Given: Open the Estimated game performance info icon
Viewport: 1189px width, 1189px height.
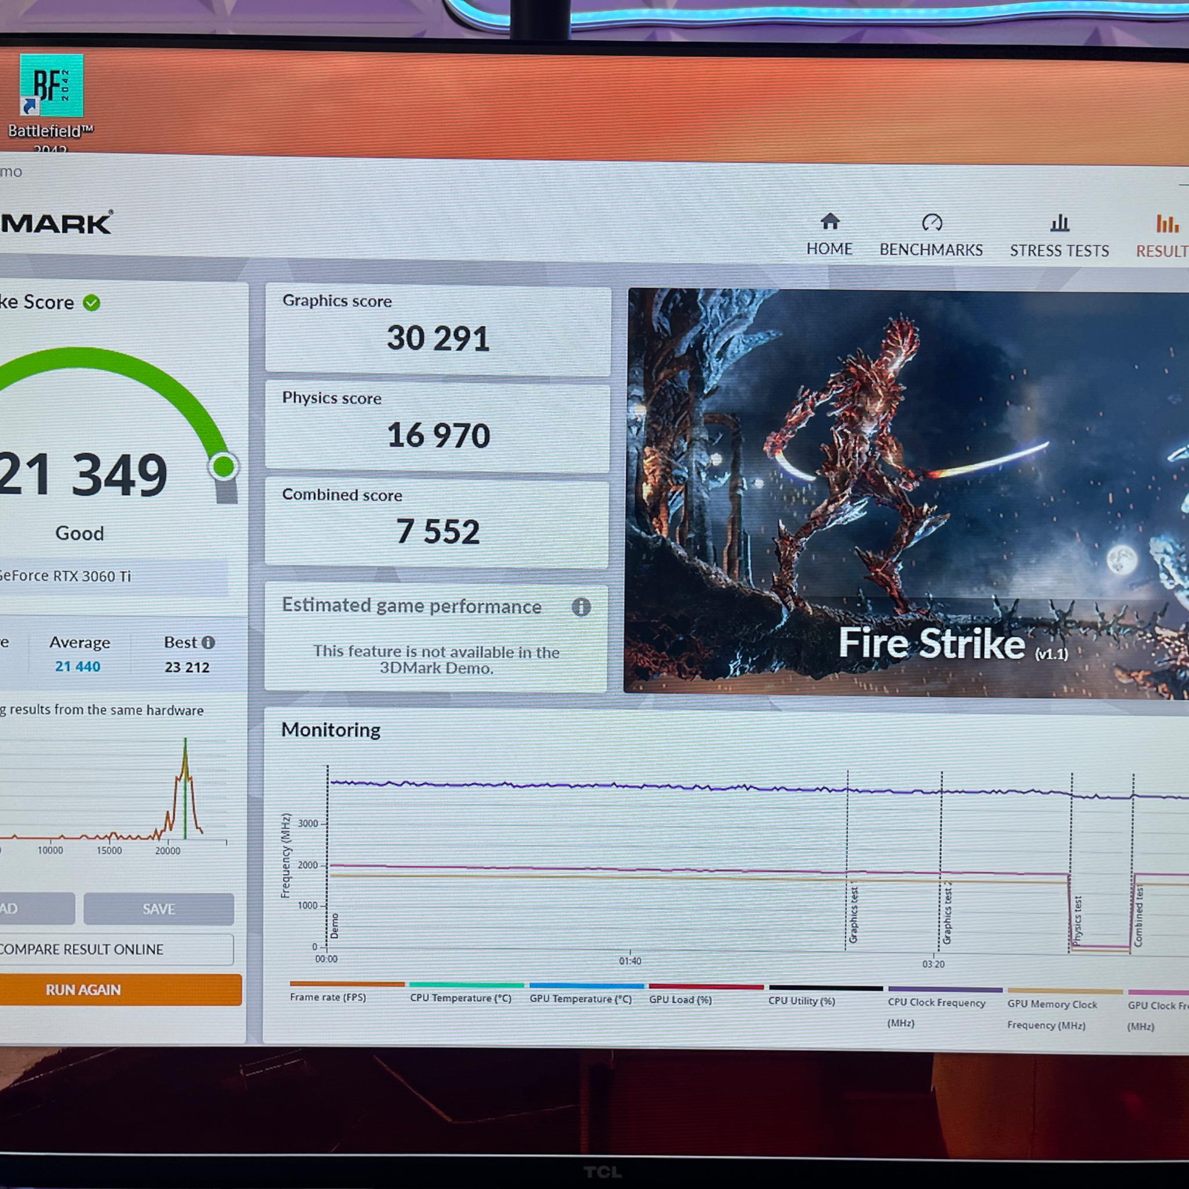Looking at the screenshot, I should pos(581,607).
